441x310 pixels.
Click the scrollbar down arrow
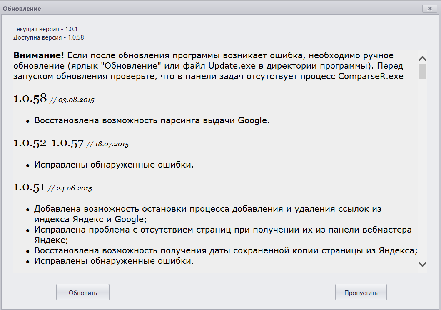tap(422, 264)
